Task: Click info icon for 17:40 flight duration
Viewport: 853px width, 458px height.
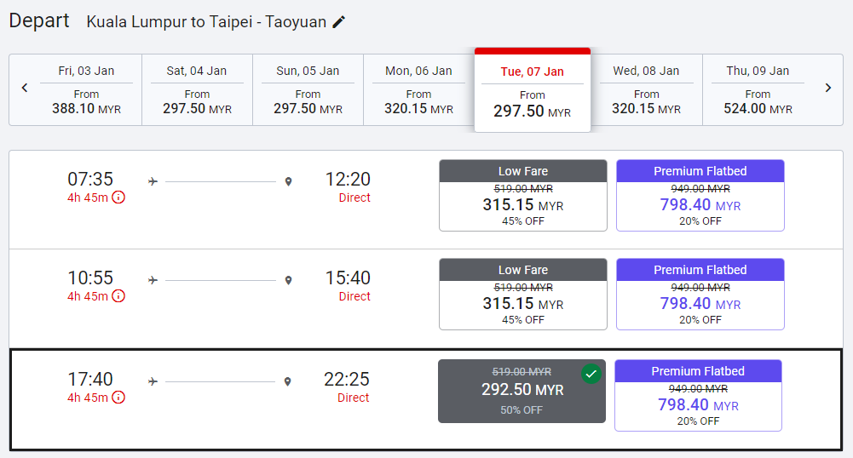Action: click(x=118, y=398)
